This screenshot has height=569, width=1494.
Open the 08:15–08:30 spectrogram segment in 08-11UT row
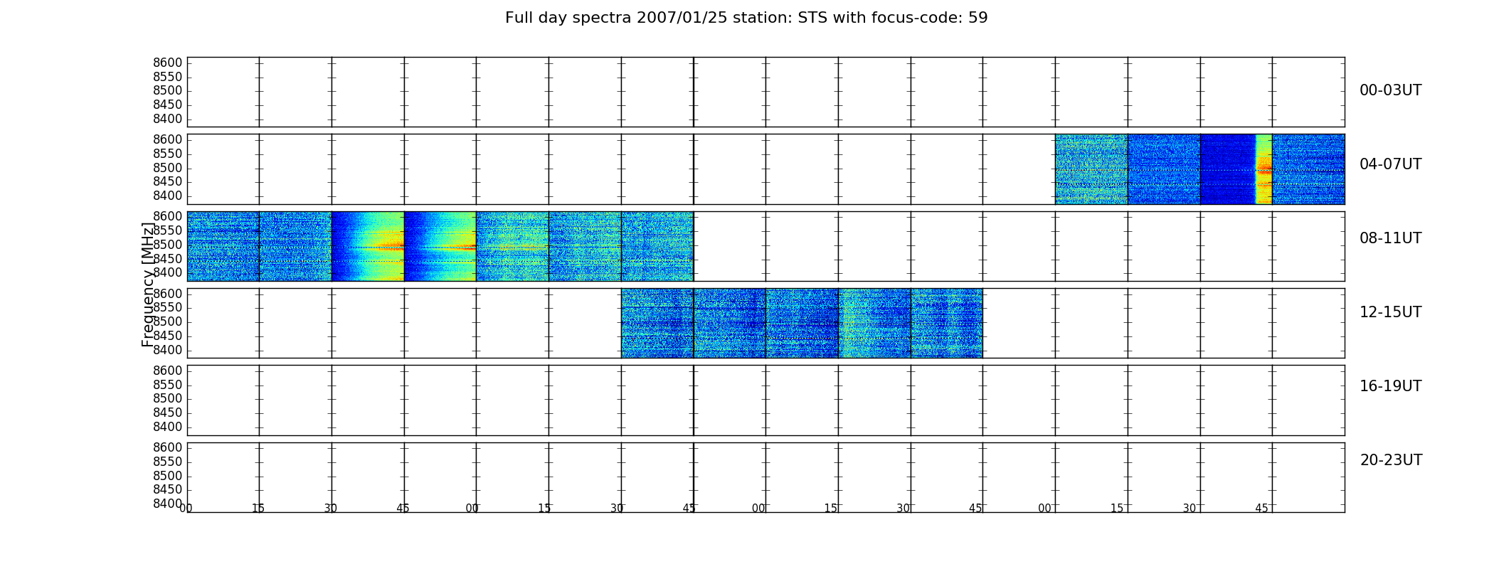pos(295,246)
